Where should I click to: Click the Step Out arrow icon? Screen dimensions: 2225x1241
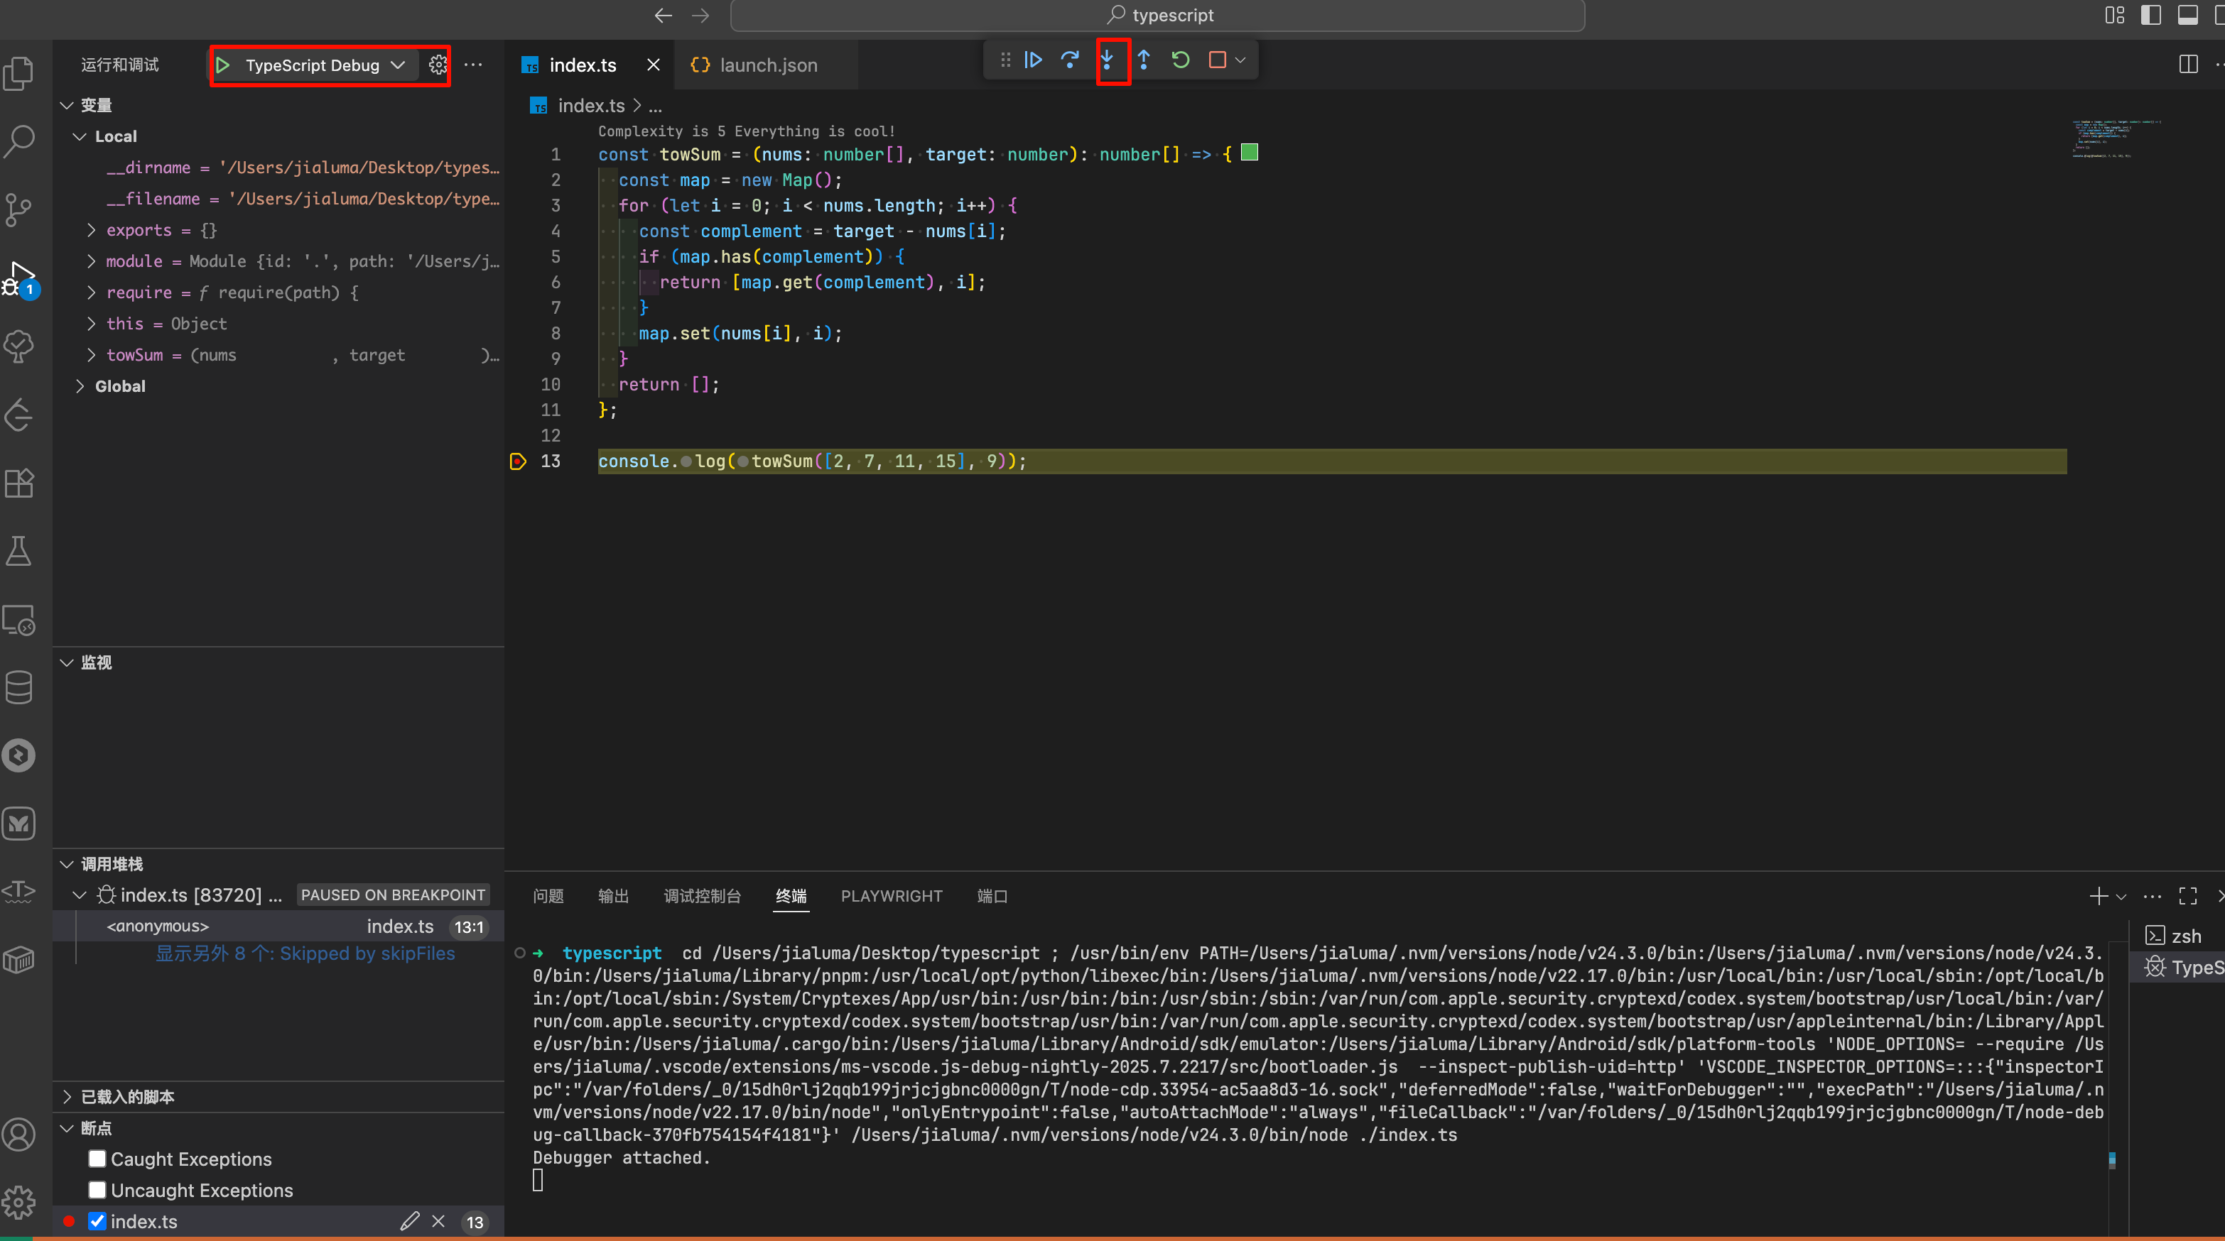pos(1144,60)
